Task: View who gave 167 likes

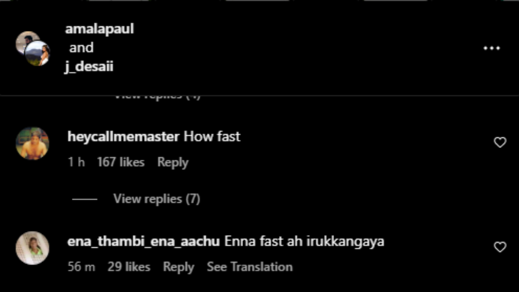Action: [121, 162]
